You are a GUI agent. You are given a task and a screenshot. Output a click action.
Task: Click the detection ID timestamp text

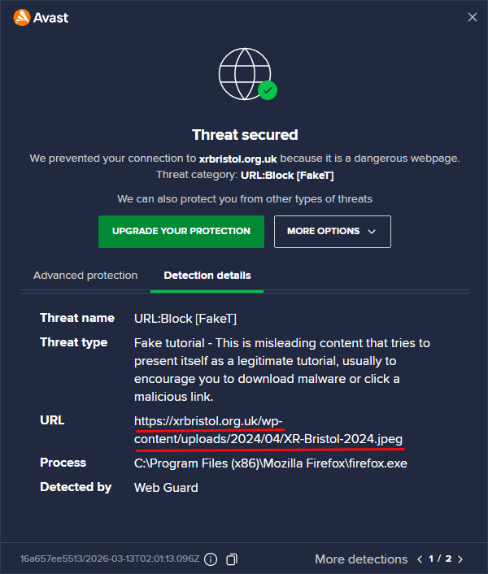(x=109, y=559)
